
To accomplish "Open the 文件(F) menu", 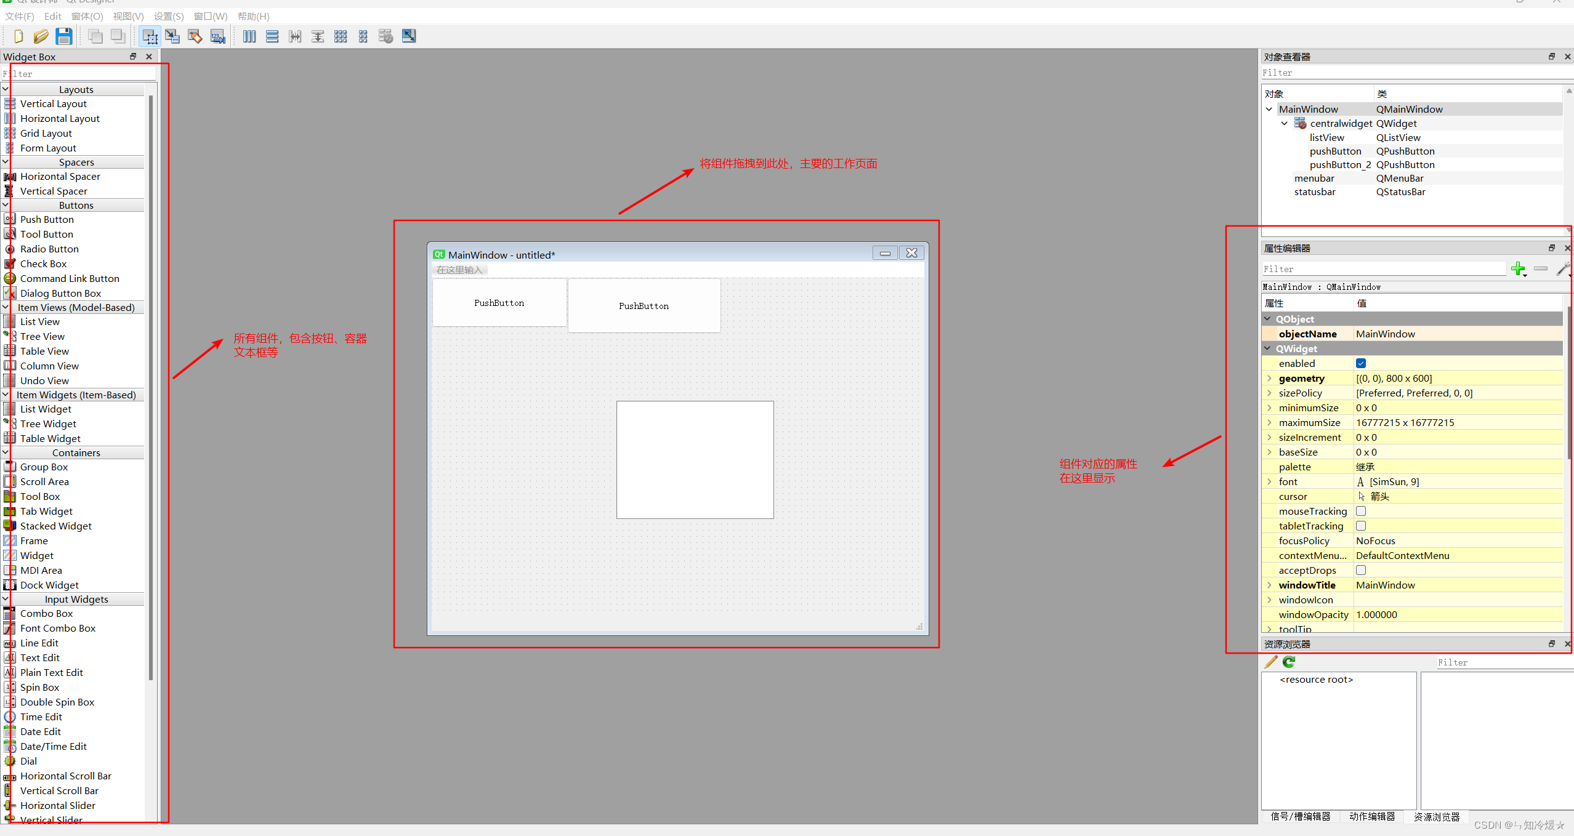I will (20, 17).
